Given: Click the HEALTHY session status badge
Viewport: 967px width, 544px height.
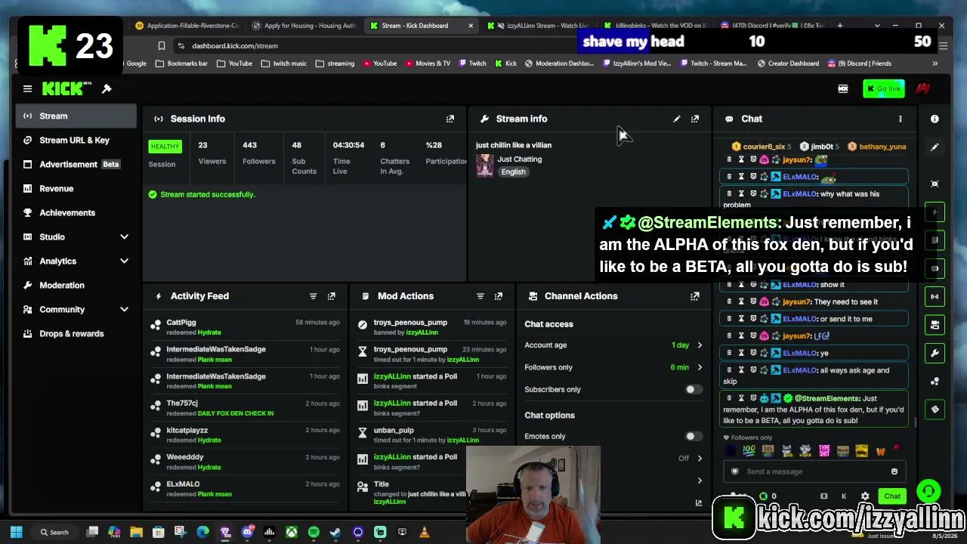Looking at the screenshot, I should [165, 146].
